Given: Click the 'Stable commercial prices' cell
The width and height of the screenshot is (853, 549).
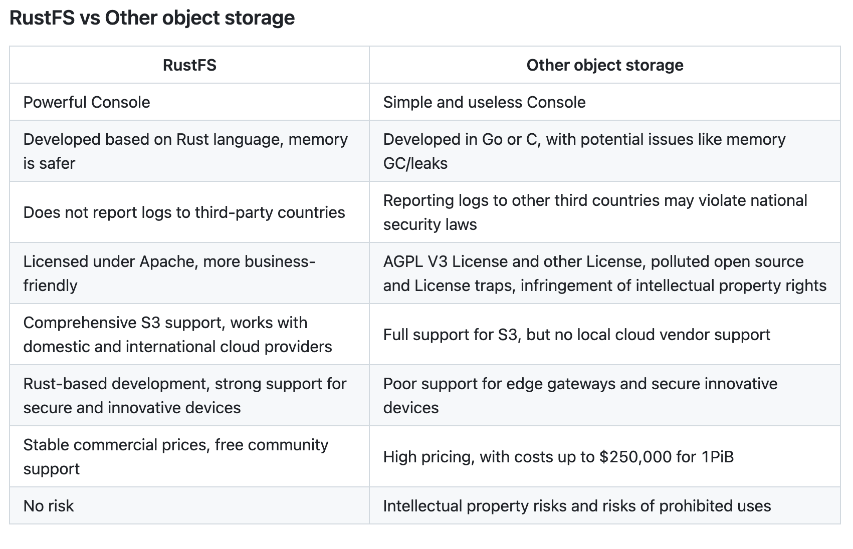Looking at the screenshot, I should [189, 457].
